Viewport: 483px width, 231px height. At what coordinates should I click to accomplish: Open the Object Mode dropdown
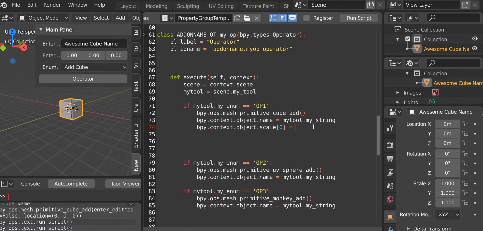pos(43,18)
